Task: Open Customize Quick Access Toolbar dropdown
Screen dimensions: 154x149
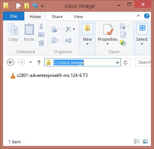Action: [x=42, y=6]
